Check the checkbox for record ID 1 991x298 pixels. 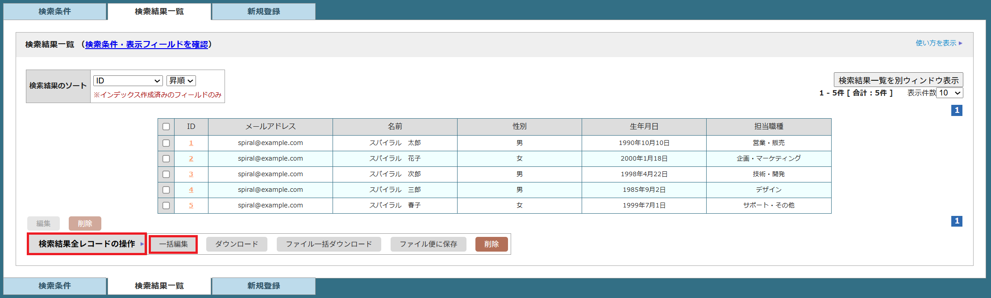click(x=166, y=143)
